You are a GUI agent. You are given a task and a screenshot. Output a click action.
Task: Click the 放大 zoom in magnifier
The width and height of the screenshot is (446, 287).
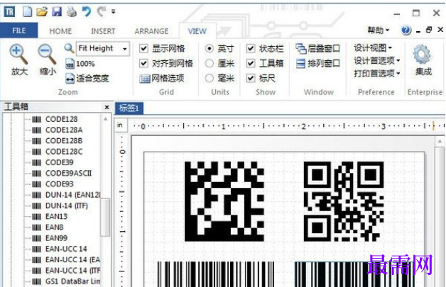coord(19,60)
